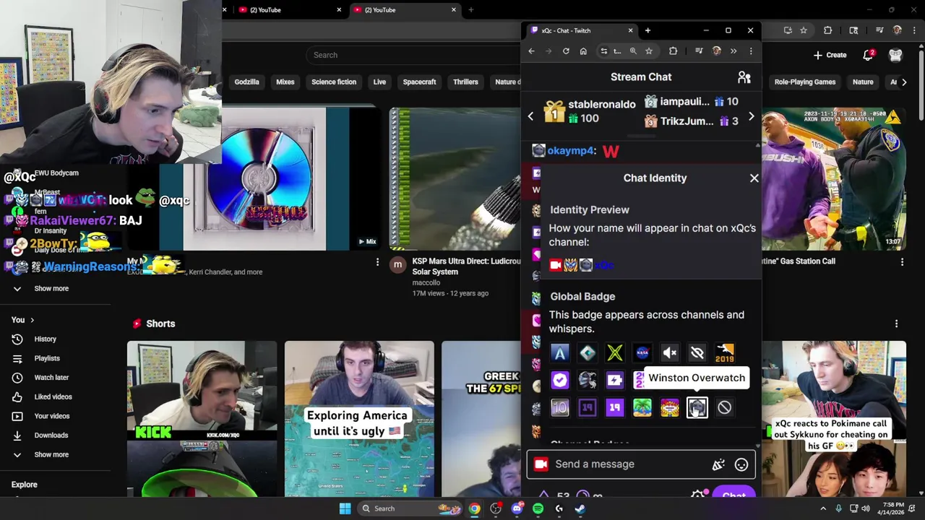Expand Show more under Downloads

tap(51, 455)
